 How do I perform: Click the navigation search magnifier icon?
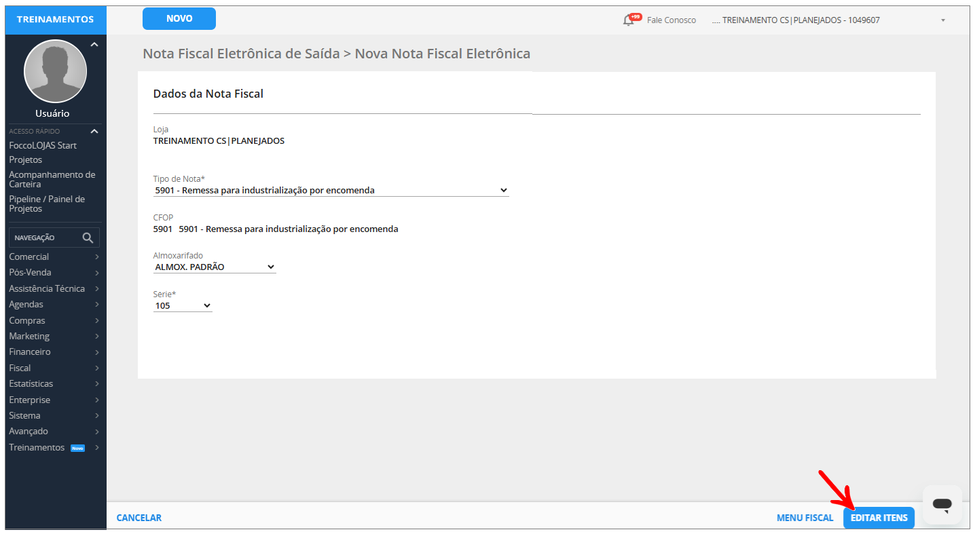pyautogui.click(x=88, y=237)
